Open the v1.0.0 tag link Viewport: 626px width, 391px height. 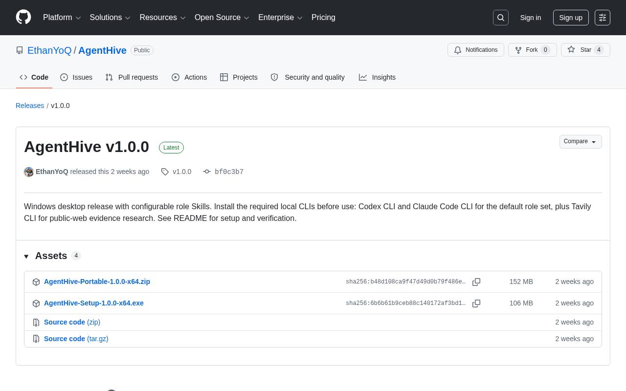(x=182, y=172)
